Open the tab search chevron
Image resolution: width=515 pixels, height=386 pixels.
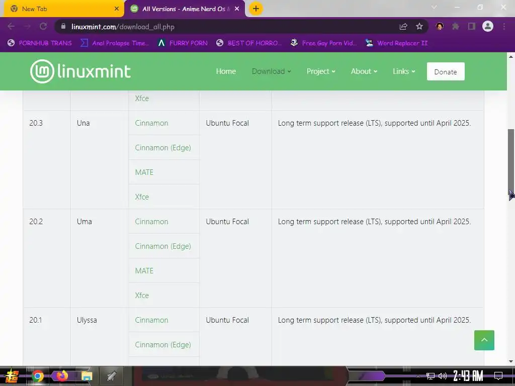tap(434, 7)
